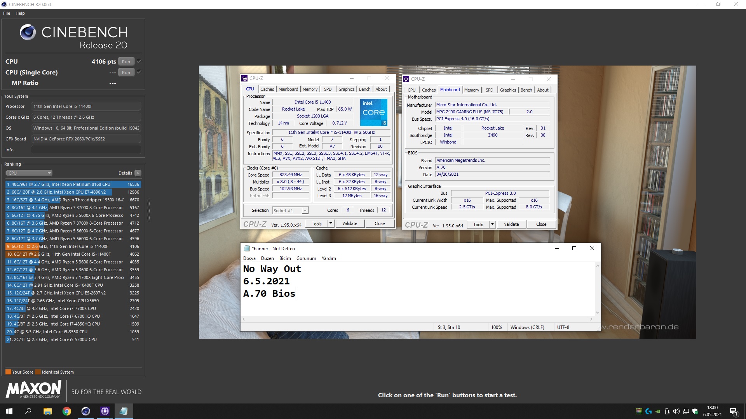746x419 pixels.
Task: Switch to SPD tab in right CPU-Z window
Action: pyautogui.click(x=490, y=90)
